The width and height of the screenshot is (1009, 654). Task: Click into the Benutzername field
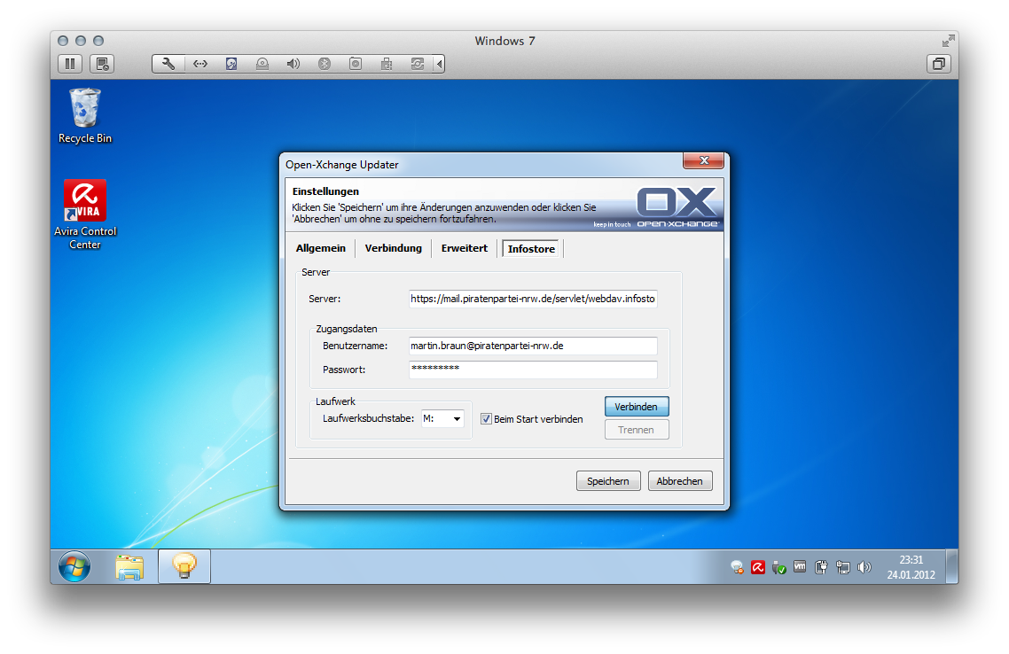532,346
